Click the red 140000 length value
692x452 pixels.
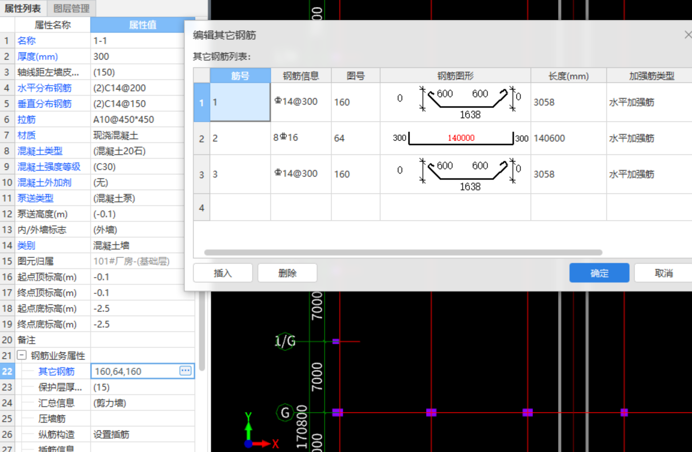tap(461, 137)
